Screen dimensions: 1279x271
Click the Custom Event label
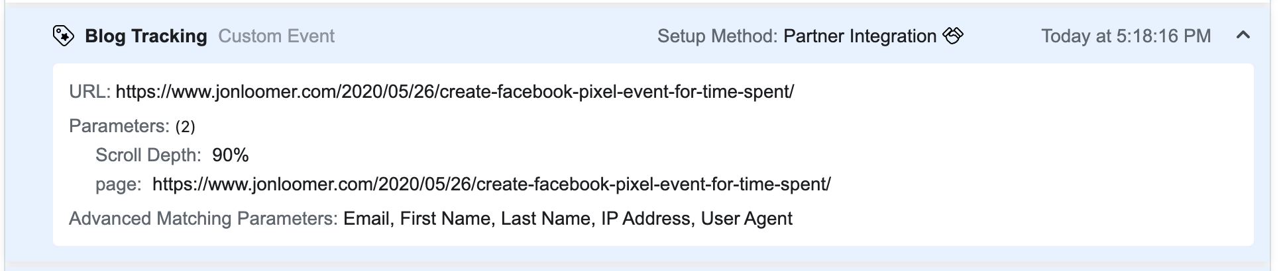coord(276,36)
